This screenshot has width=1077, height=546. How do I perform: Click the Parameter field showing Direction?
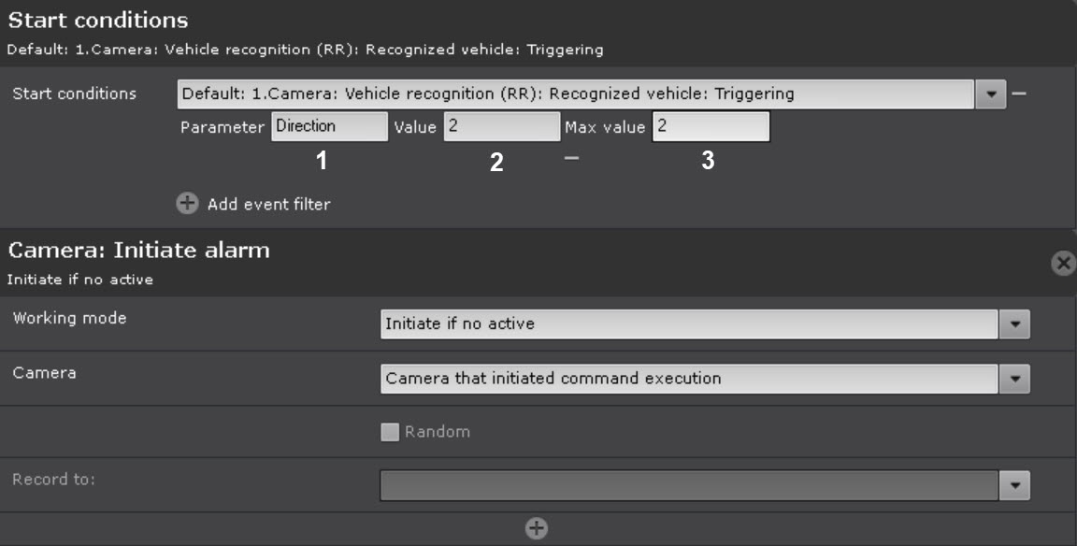[329, 127]
